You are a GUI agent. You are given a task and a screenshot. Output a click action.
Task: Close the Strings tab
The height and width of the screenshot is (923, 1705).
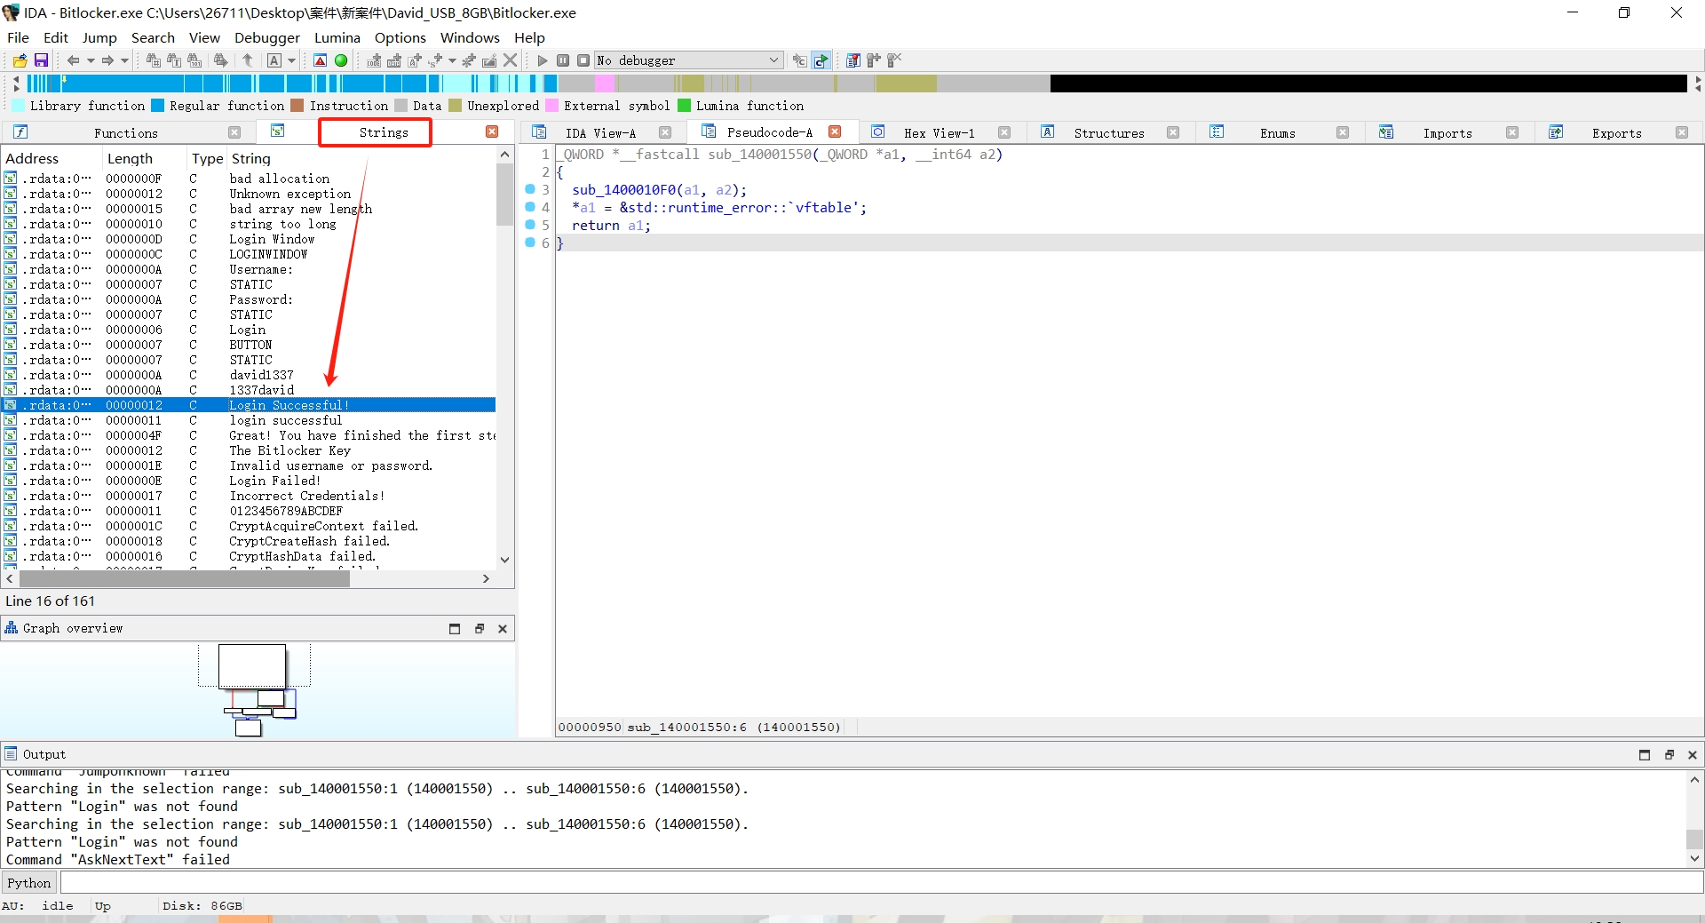[x=492, y=131]
